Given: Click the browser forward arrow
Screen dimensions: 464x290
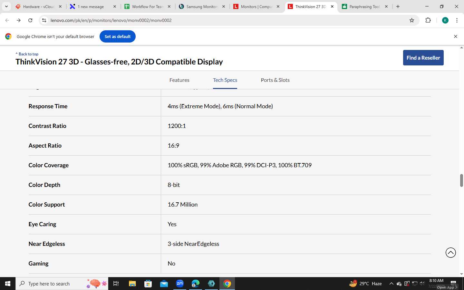Looking at the screenshot, I should pos(19,20).
